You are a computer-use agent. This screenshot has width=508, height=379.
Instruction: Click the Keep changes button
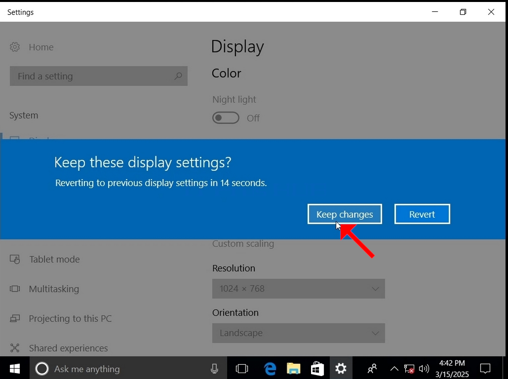click(x=345, y=214)
